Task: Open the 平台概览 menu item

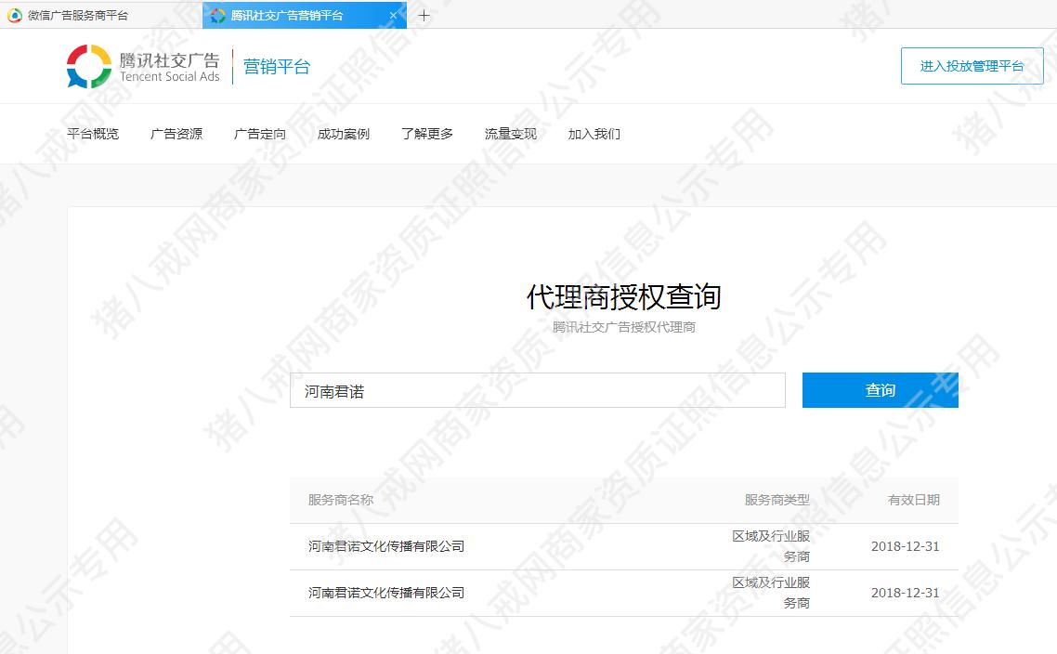Action: click(93, 134)
